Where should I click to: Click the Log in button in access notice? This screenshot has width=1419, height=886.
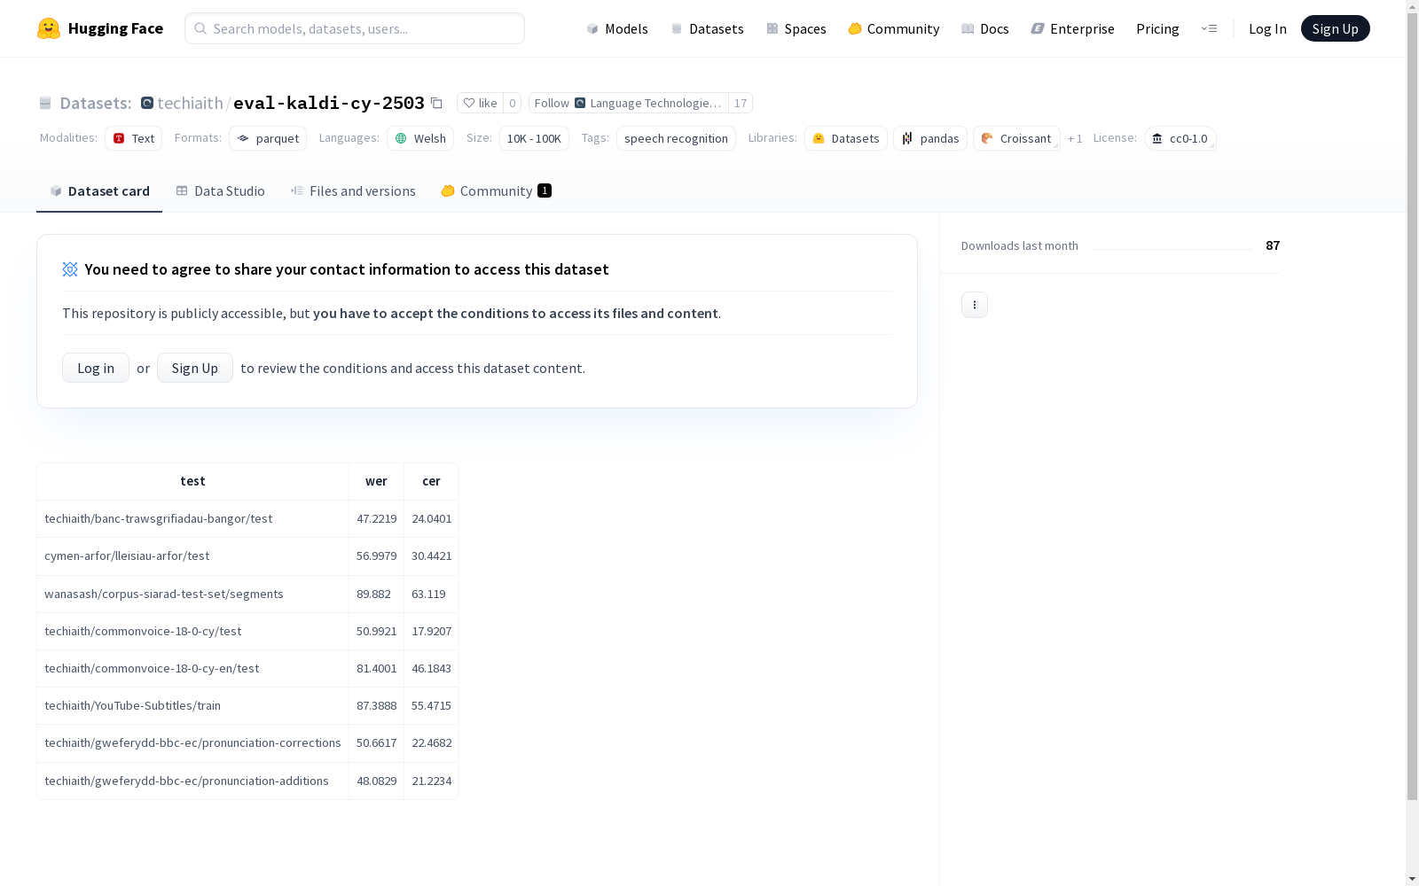tap(96, 368)
